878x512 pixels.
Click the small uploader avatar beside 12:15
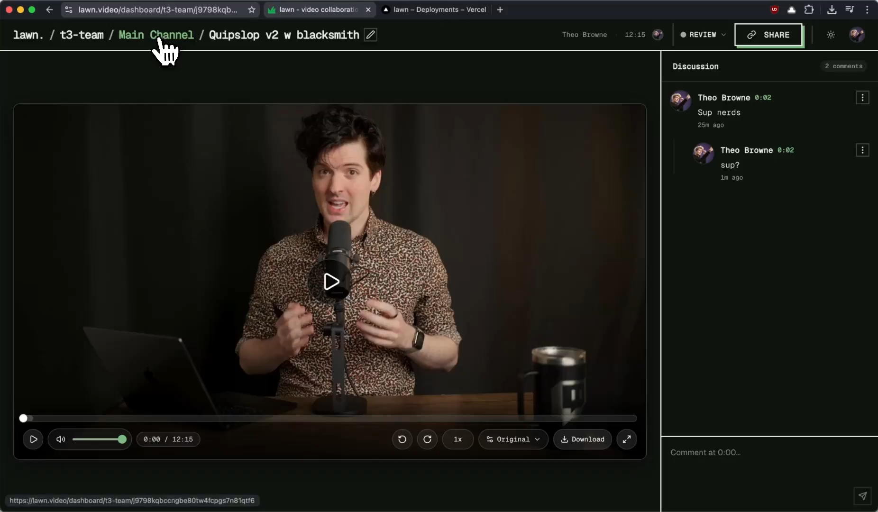click(x=658, y=35)
